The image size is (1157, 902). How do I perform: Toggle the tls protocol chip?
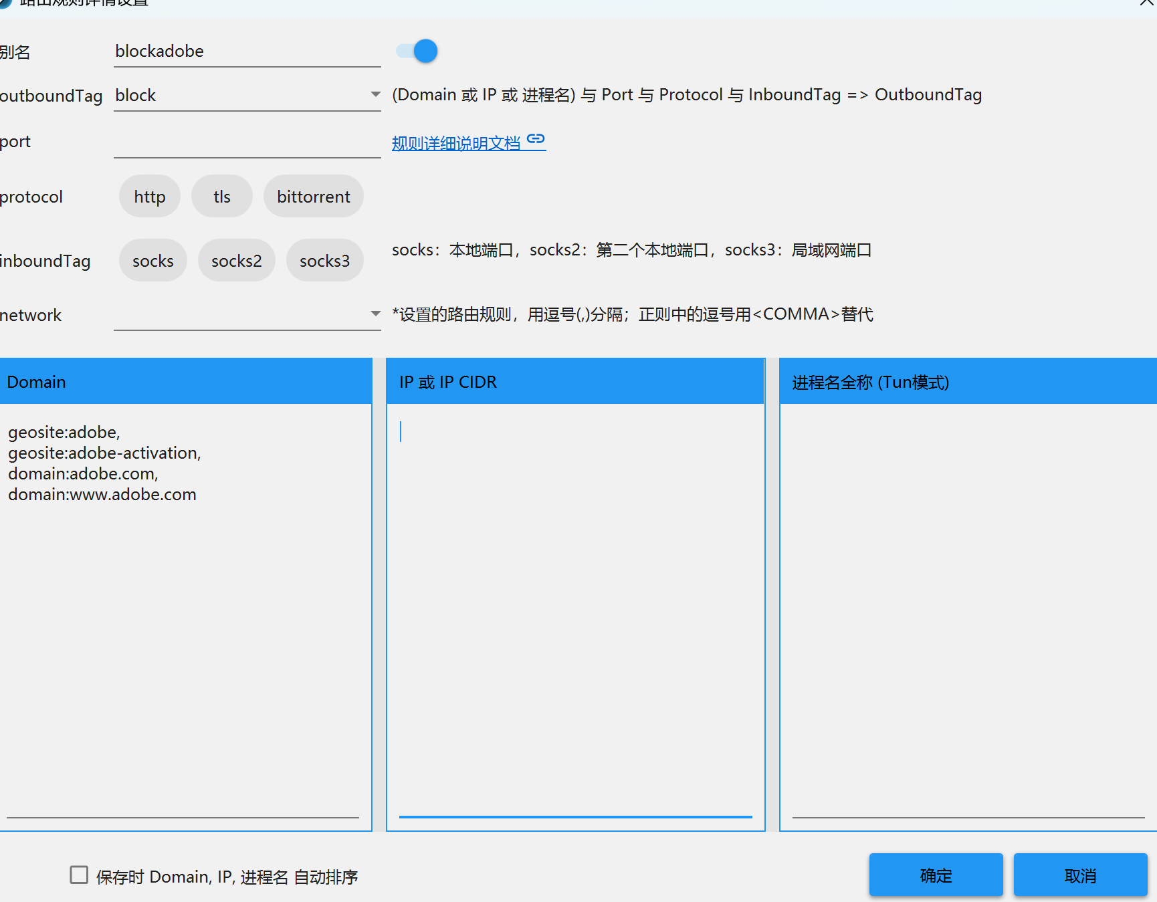(221, 197)
